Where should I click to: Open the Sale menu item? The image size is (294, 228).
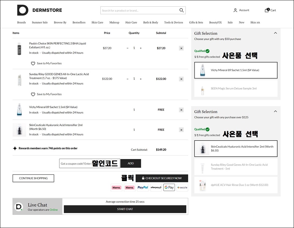click(230, 22)
